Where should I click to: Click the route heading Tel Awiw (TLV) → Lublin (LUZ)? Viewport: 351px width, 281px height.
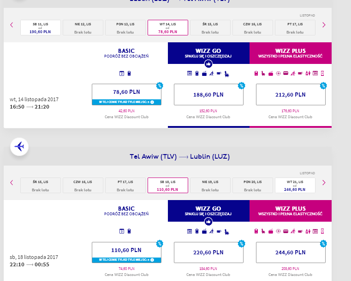tap(180, 156)
